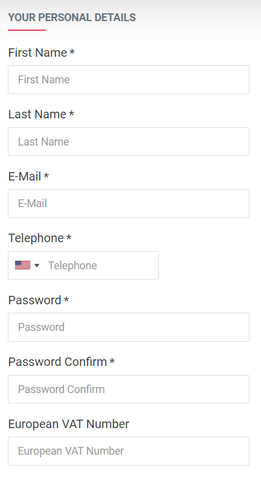Select the Last Name input field
261x477 pixels.
click(129, 142)
